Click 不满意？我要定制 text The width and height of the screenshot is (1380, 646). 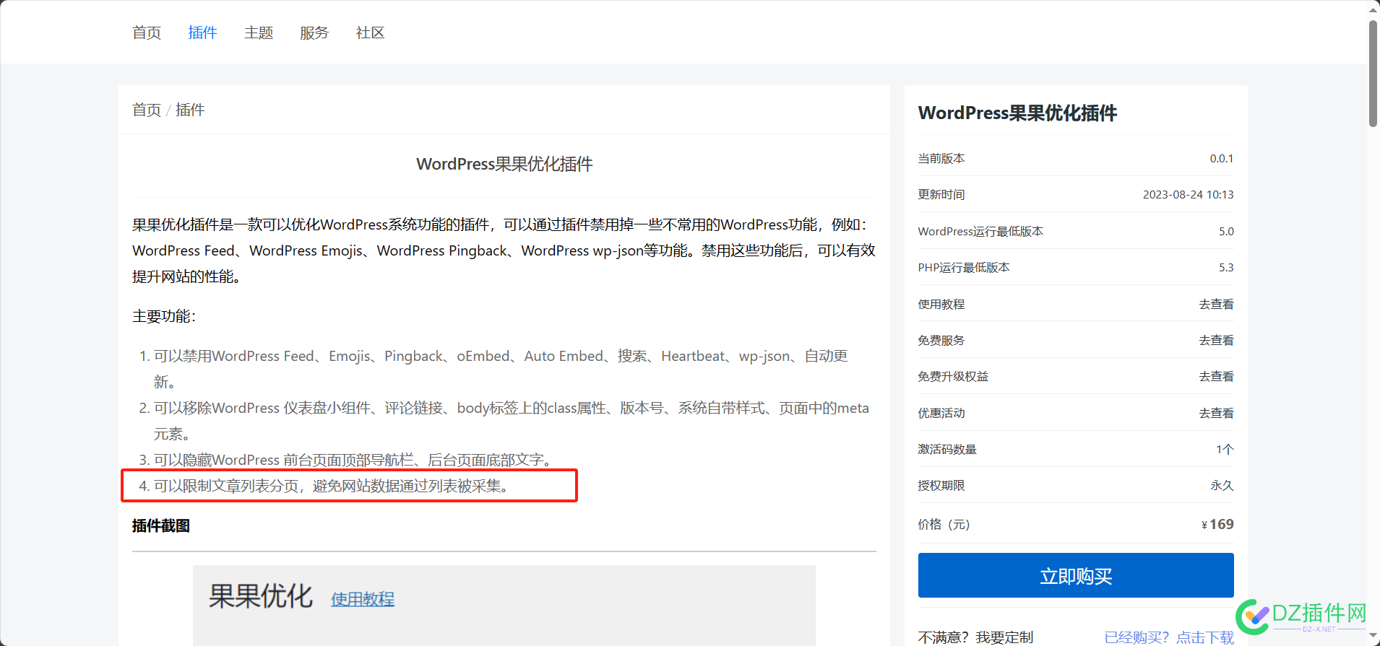975,637
